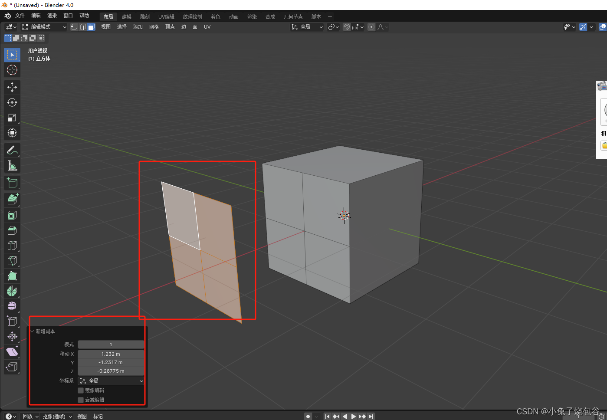Select the Rotate tool
The height and width of the screenshot is (420, 607).
click(12, 102)
